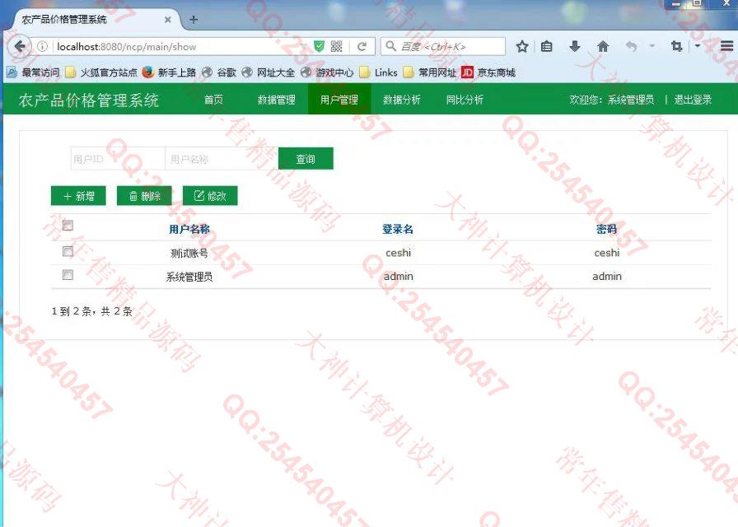Image resolution: width=738 pixels, height=527 pixels.
Task: Click 退出登录 logout link
Action: (x=693, y=100)
